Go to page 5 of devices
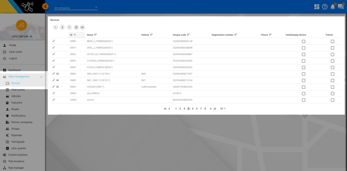 coord(193,109)
